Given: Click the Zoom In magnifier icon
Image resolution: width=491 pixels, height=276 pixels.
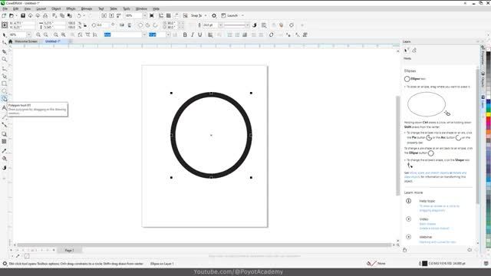Looking at the screenshot, I should 38,34.
